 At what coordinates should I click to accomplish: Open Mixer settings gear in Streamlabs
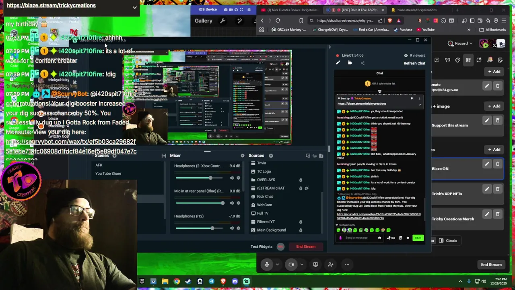(242, 155)
